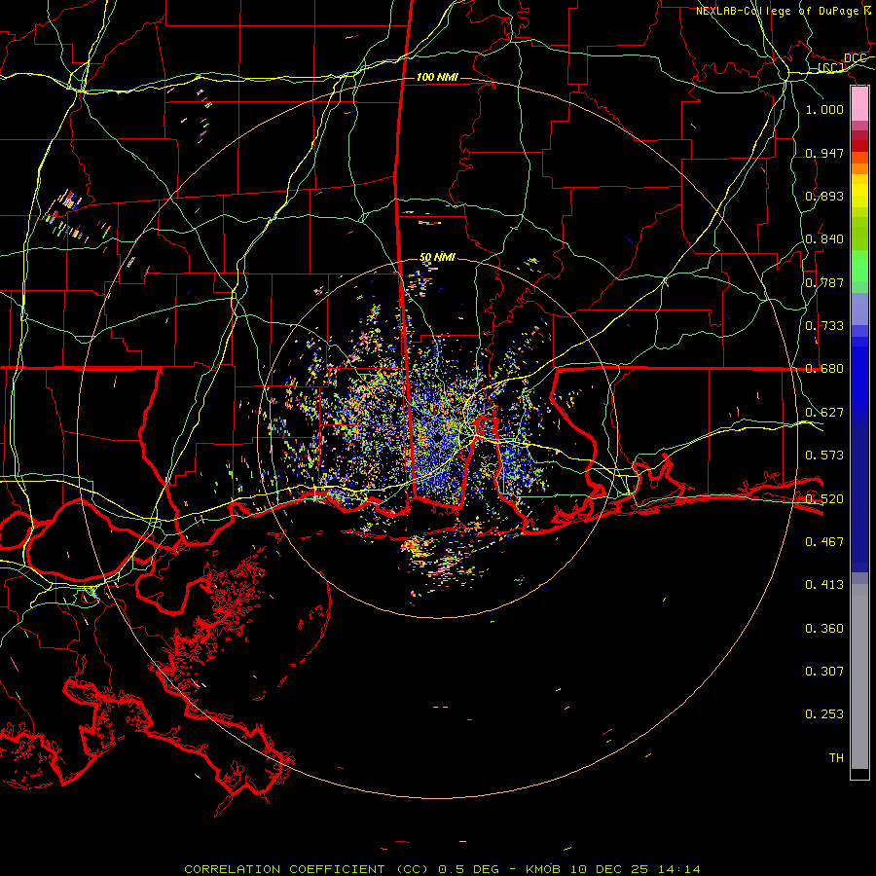This screenshot has width=876, height=876.
Task: Click the 0.413 color scale value
Action: point(824,585)
